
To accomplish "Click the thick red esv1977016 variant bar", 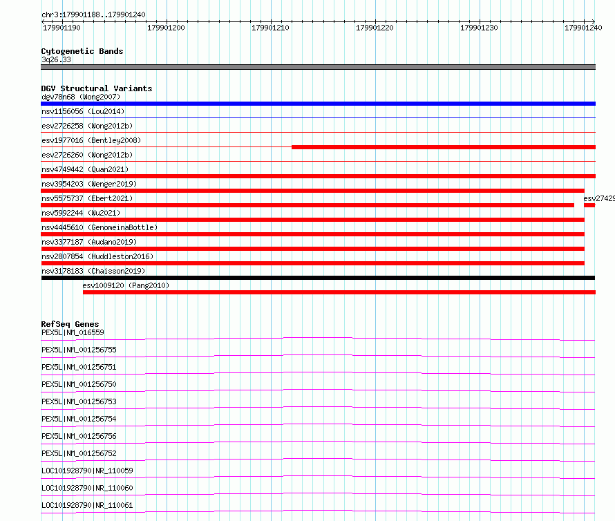I will coord(444,147).
